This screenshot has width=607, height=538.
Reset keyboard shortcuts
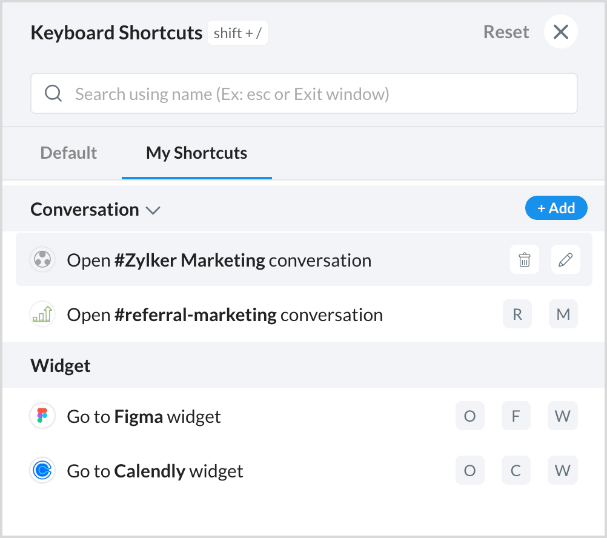(506, 32)
